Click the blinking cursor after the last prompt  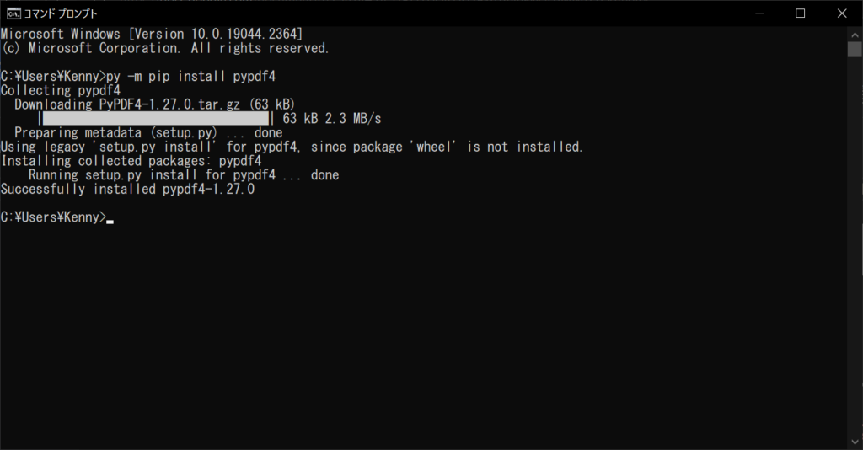pyautogui.click(x=110, y=222)
